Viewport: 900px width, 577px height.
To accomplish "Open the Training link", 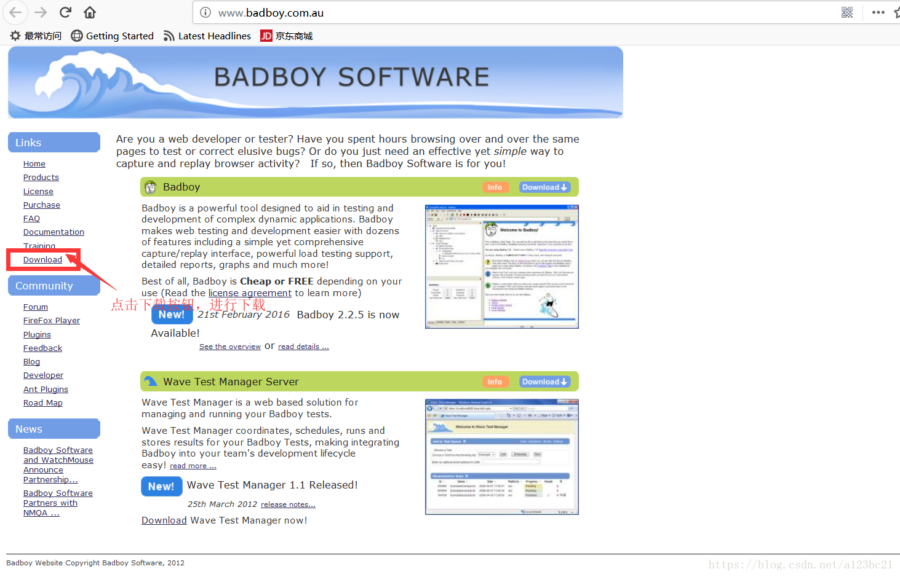I will (x=39, y=246).
